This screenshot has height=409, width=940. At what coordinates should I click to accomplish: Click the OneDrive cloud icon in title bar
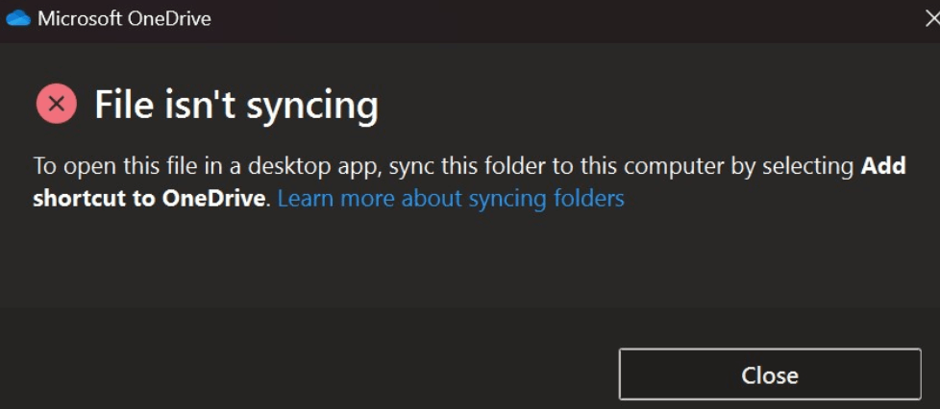tap(18, 18)
